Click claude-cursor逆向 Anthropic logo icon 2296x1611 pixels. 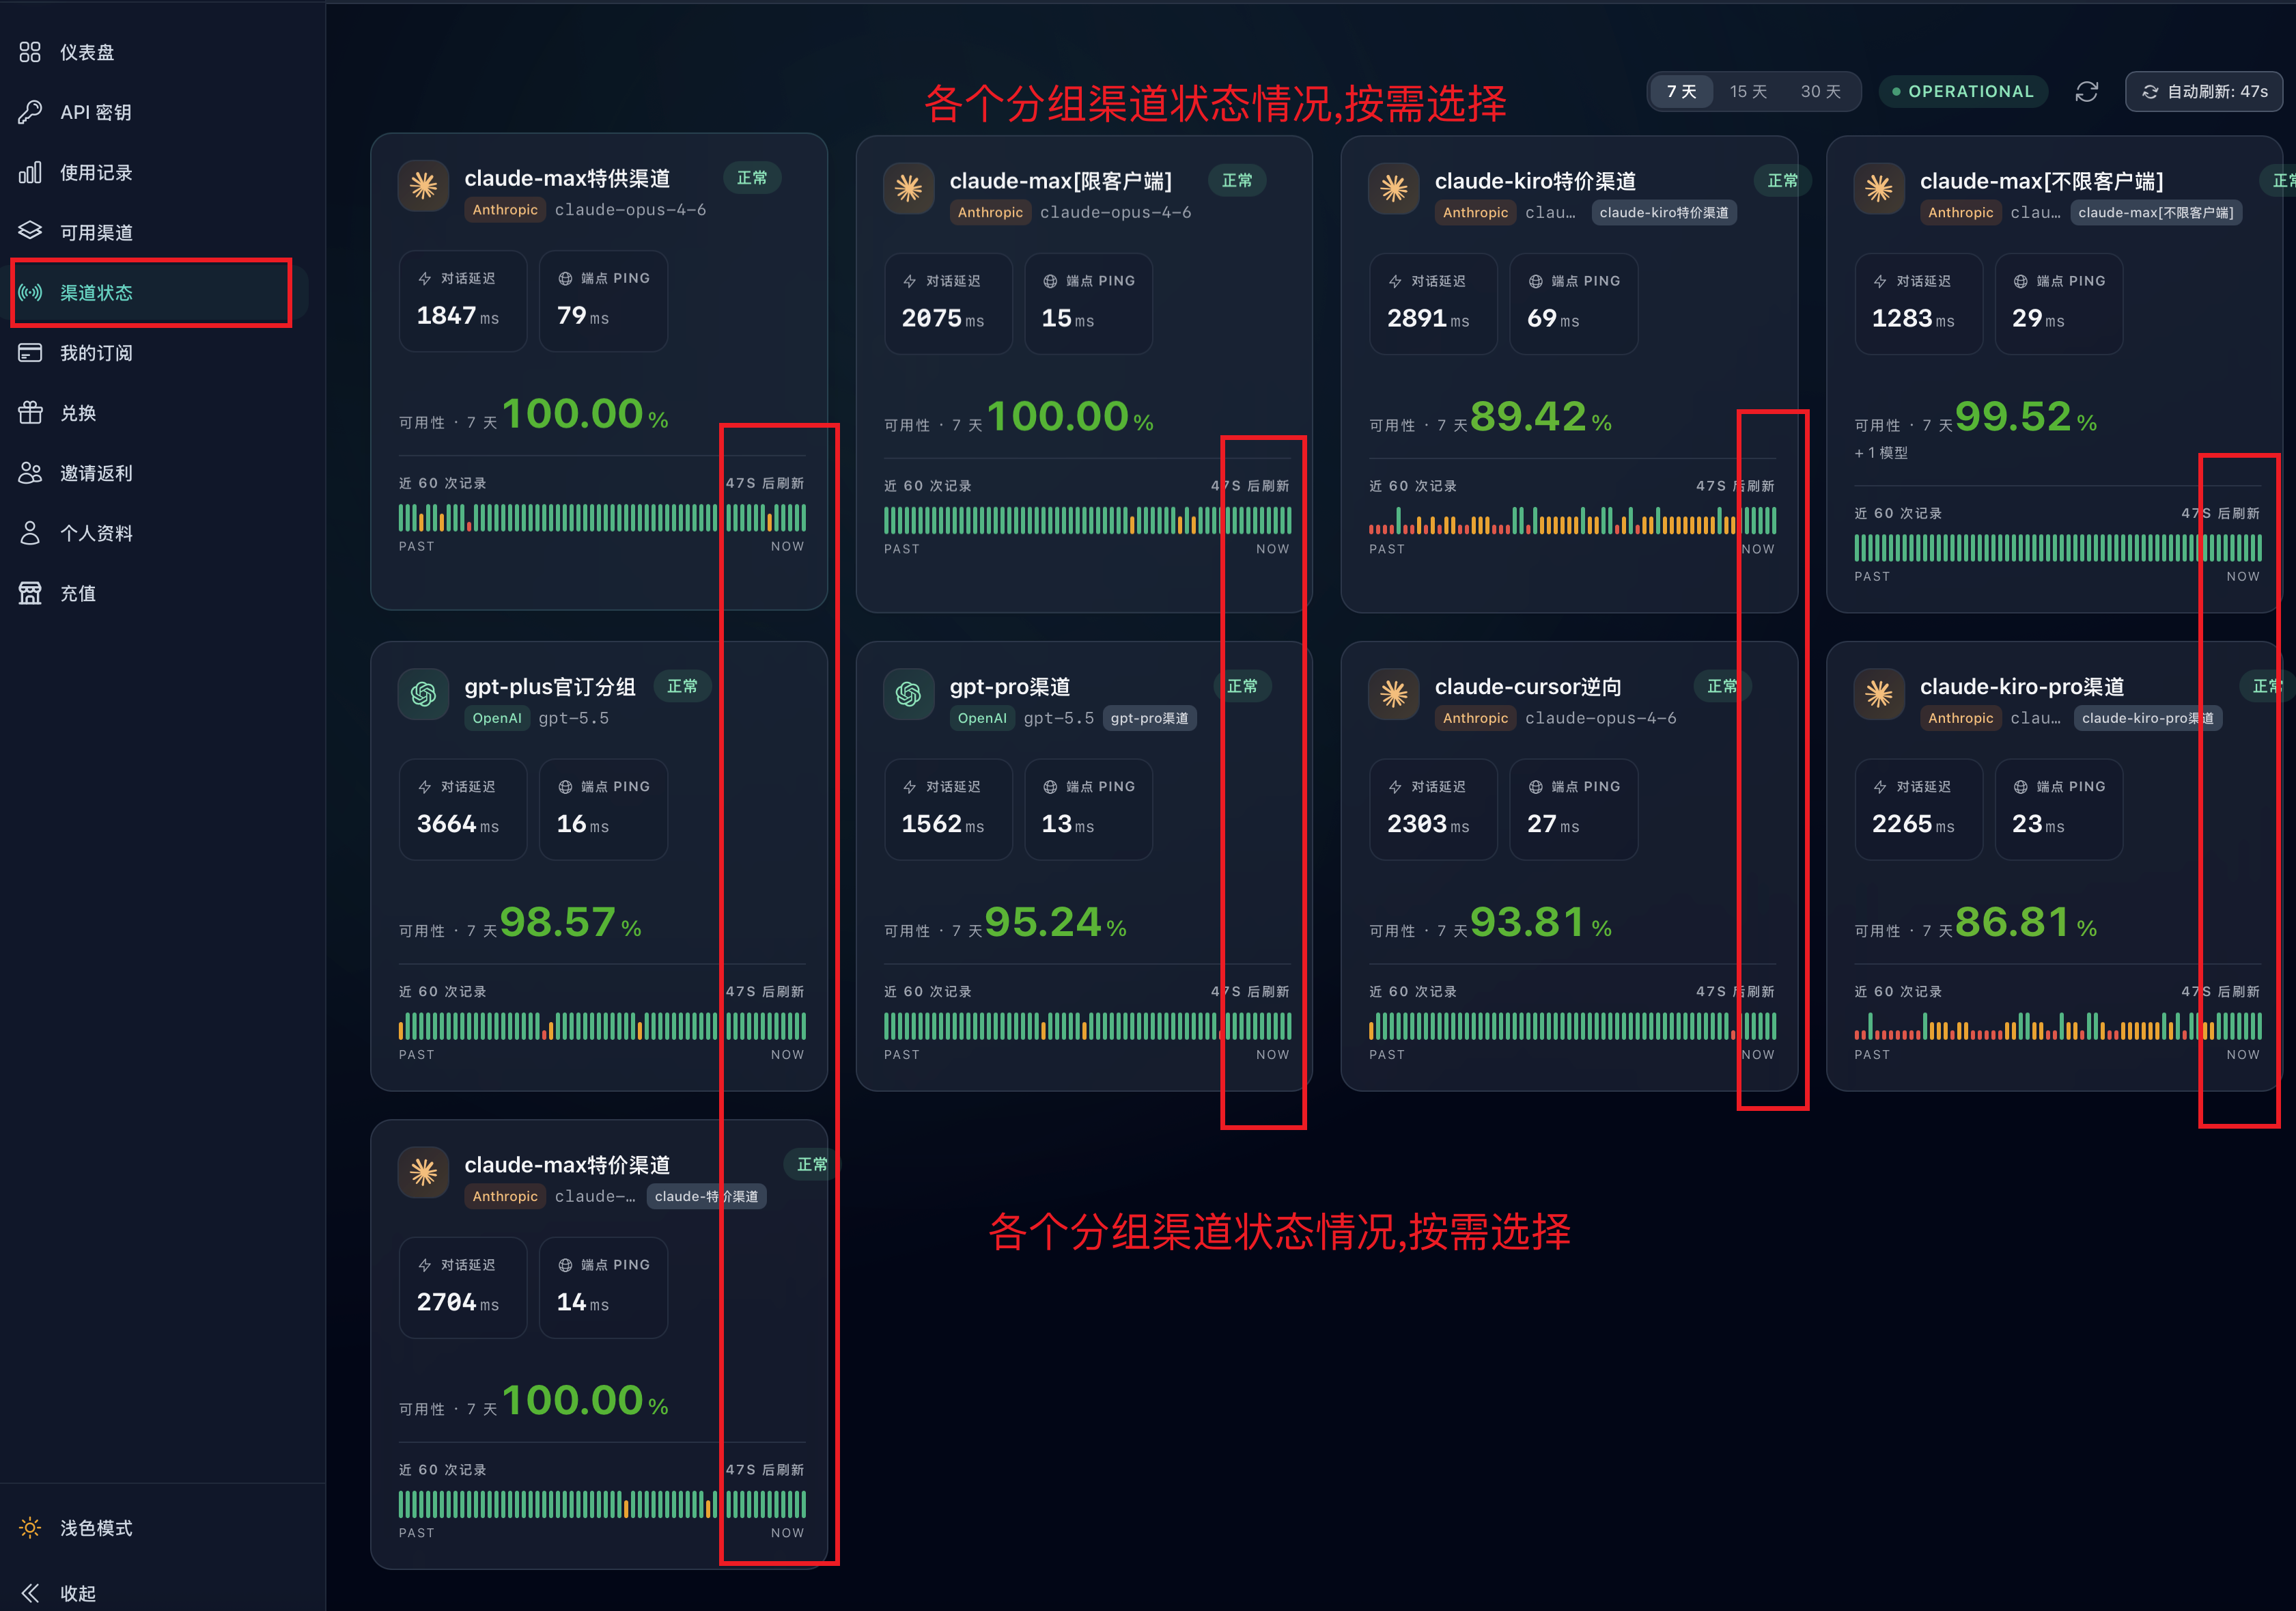pos(1393,693)
